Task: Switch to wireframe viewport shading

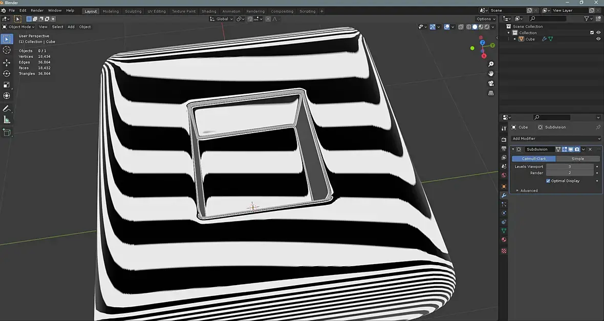Action: tap(468, 27)
